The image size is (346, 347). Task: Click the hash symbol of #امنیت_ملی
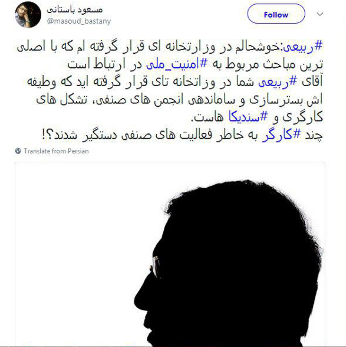point(203,64)
